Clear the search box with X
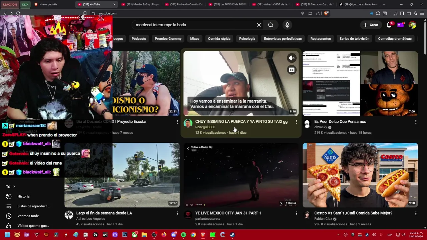 click(x=259, y=25)
